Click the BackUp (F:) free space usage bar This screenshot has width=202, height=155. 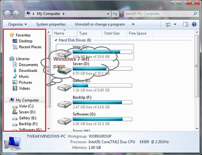[x=102, y=102]
